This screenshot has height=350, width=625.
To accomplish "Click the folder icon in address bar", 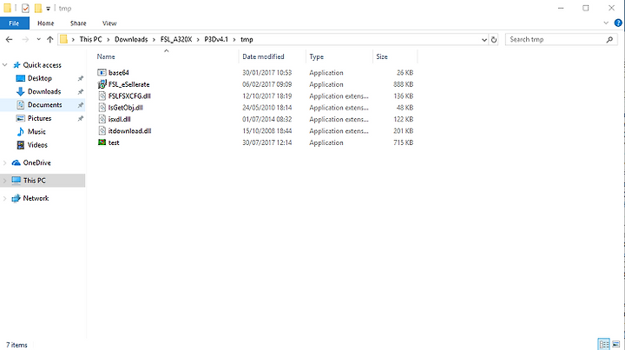I will 63,39.
